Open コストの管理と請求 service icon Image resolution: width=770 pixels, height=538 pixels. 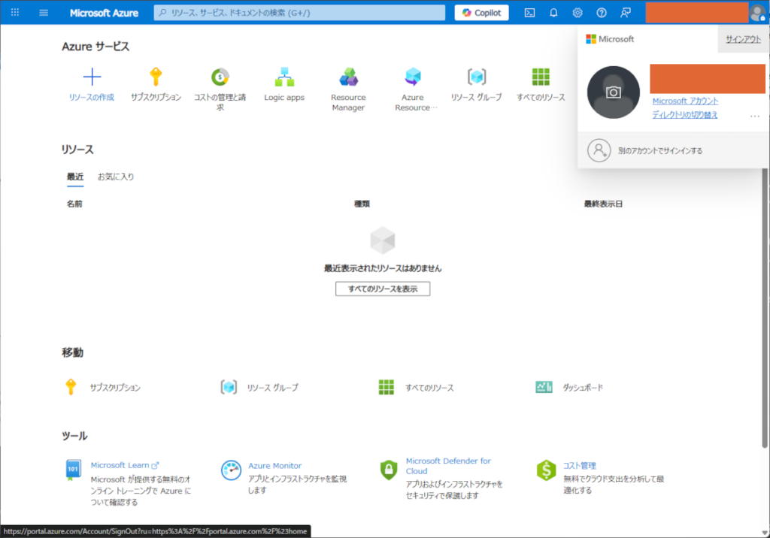220,77
